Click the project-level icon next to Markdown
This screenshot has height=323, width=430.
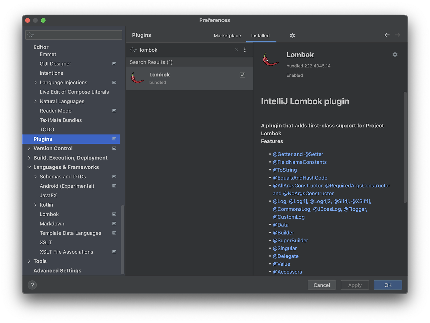point(114,223)
